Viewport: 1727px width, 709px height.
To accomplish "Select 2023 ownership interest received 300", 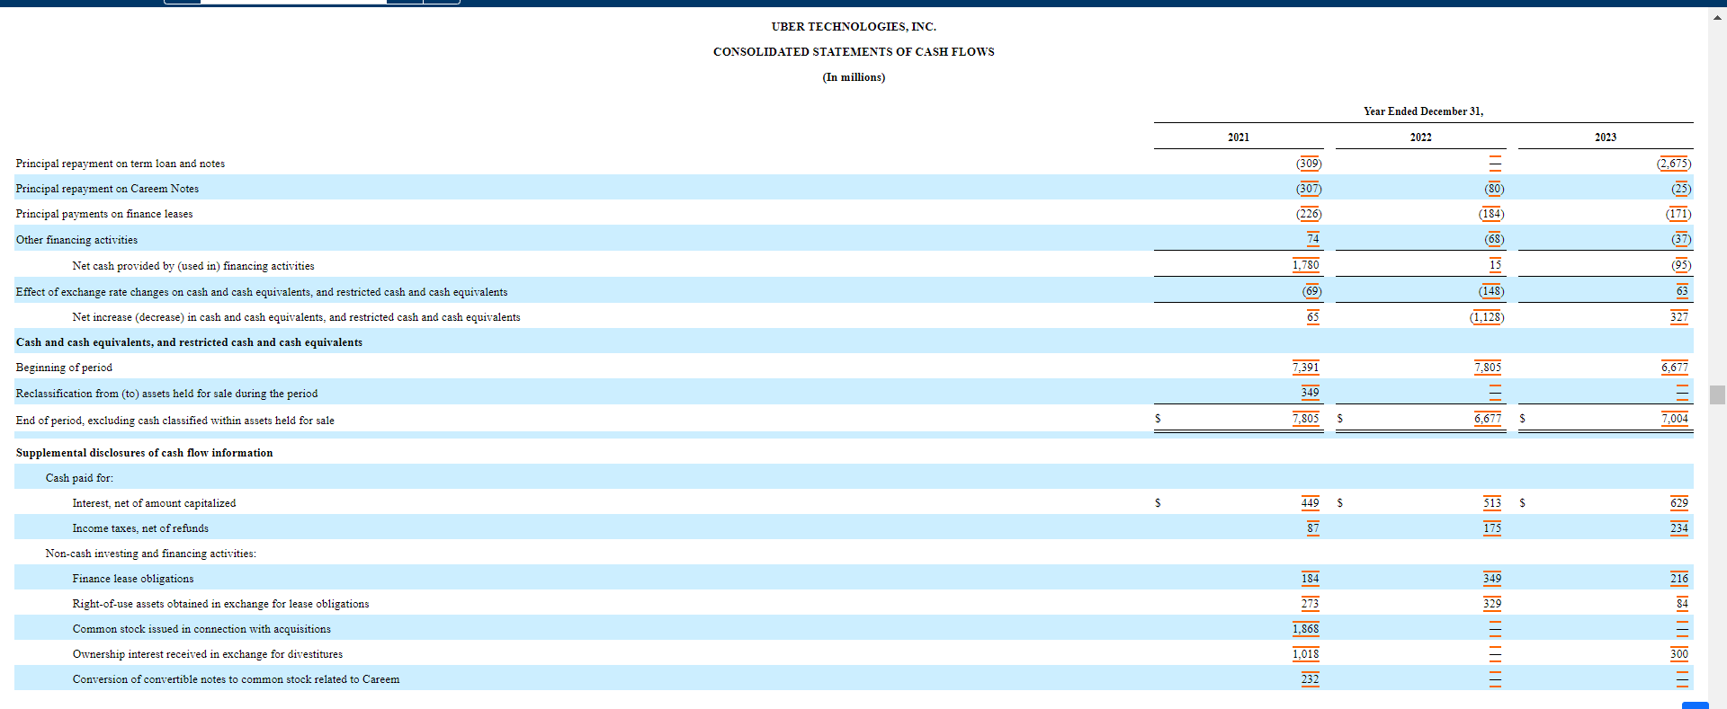I will (x=1679, y=654).
